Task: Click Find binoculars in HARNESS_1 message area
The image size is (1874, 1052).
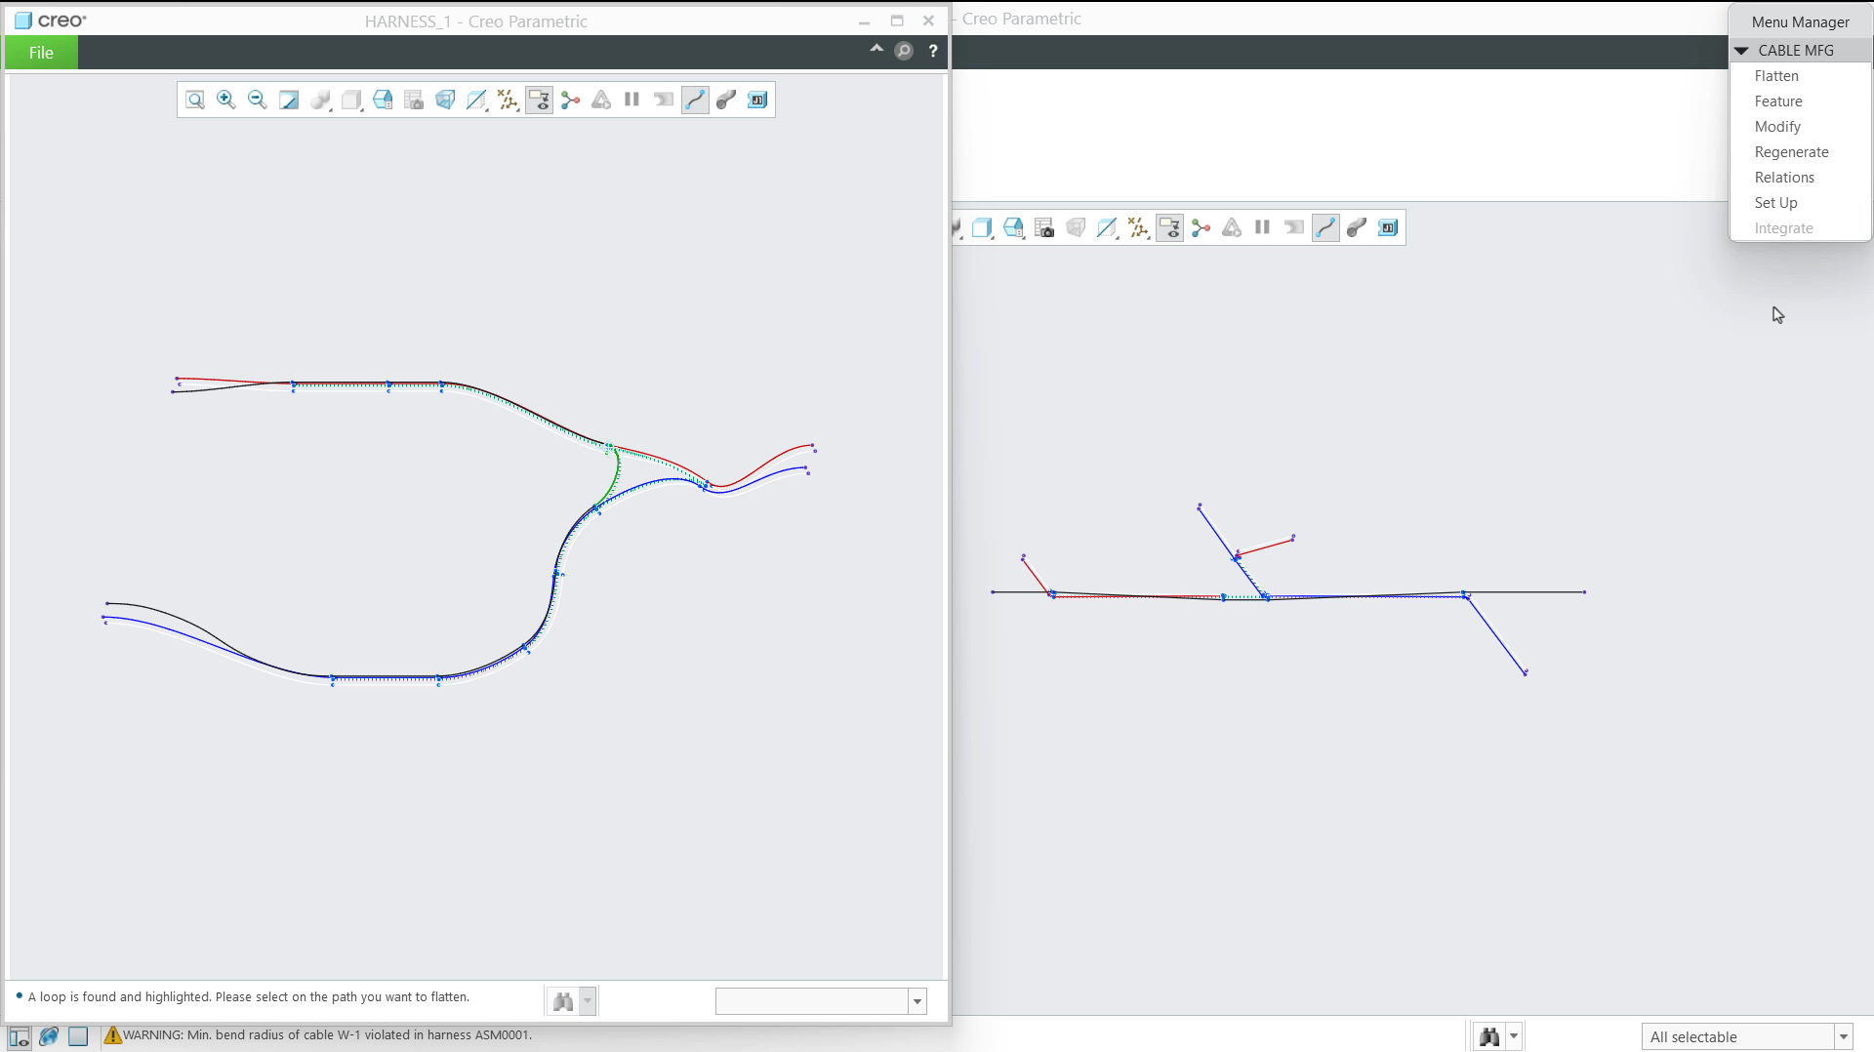Action: (x=563, y=1001)
